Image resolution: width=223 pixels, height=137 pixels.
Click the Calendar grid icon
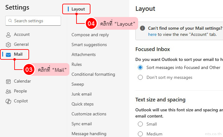pos(8,82)
